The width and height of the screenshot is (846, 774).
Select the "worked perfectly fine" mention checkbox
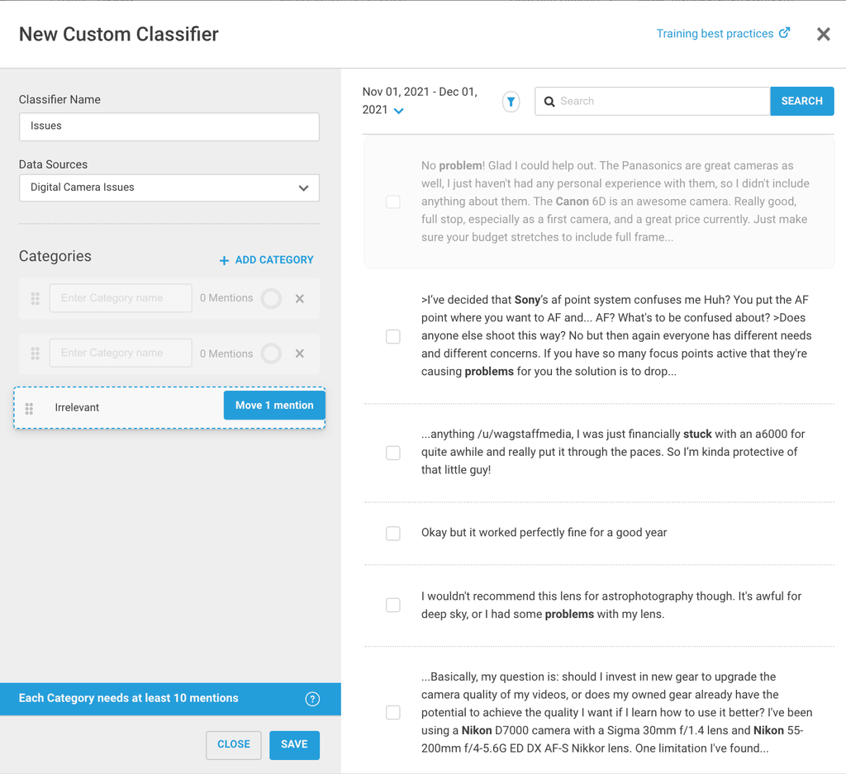pyautogui.click(x=393, y=534)
